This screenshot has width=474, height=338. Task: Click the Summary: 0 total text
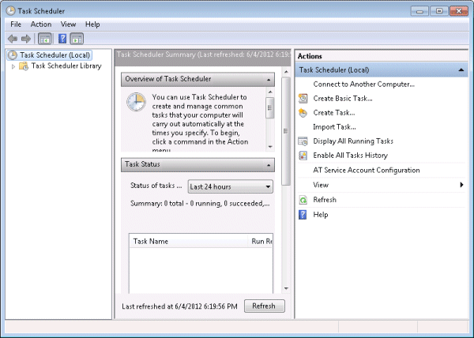pyautogui.click(x=200, y=203)
